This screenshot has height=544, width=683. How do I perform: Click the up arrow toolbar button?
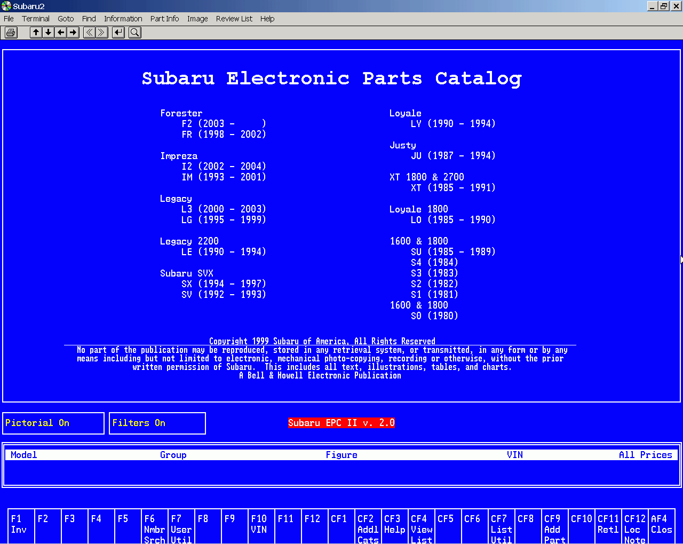click(36, 33)
